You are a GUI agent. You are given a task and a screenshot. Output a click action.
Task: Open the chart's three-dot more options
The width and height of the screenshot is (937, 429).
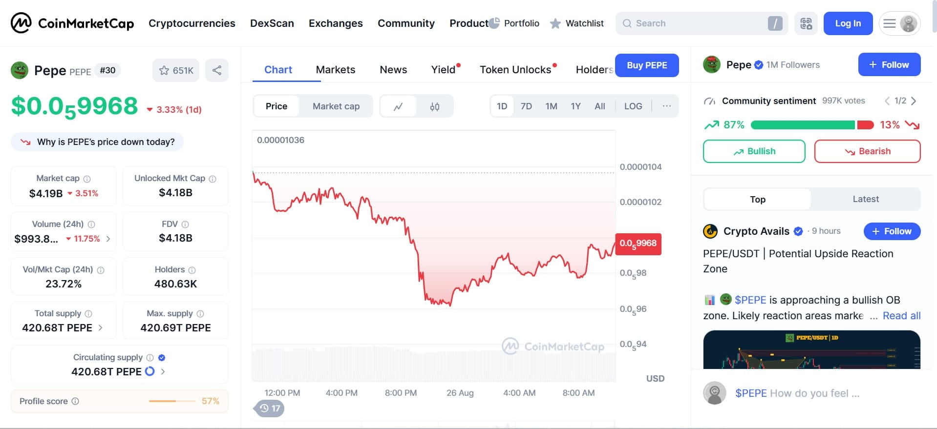tap(666, 106)
